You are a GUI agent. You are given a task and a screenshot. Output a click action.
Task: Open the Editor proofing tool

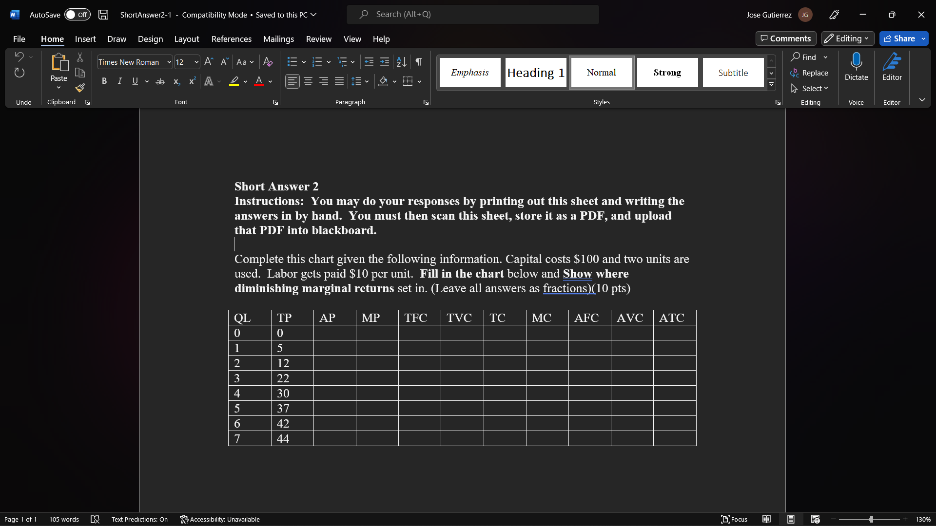(892, 67)
